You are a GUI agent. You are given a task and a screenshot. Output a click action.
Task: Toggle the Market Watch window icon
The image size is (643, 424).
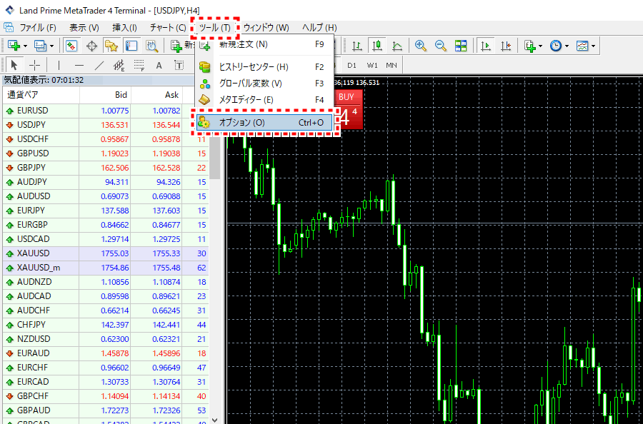pos(71,46)
